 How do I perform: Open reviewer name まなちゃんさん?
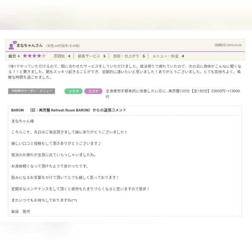(29, 45)
